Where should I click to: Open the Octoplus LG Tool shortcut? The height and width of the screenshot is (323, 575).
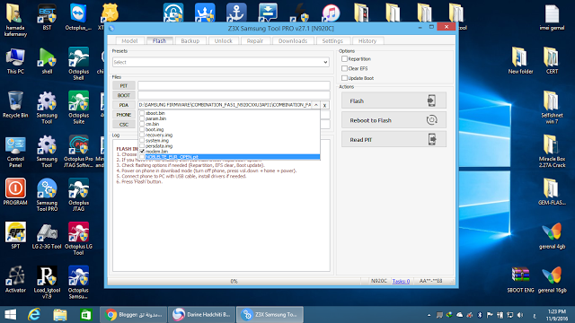78,239
